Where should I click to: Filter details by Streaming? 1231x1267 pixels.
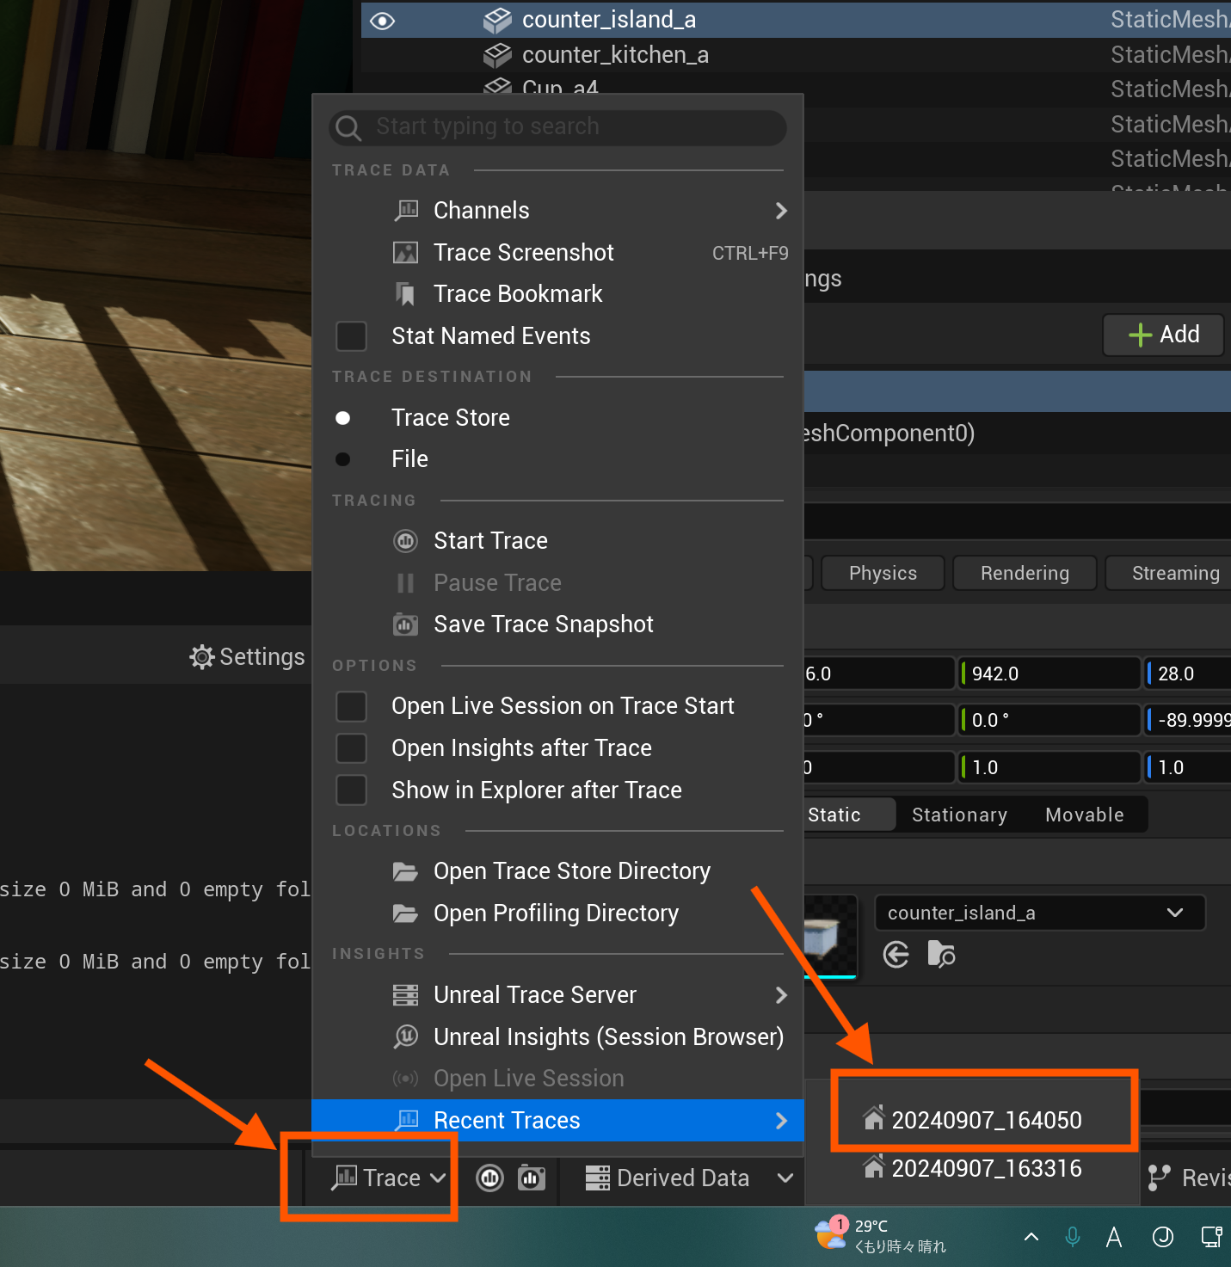point(1170,573)
